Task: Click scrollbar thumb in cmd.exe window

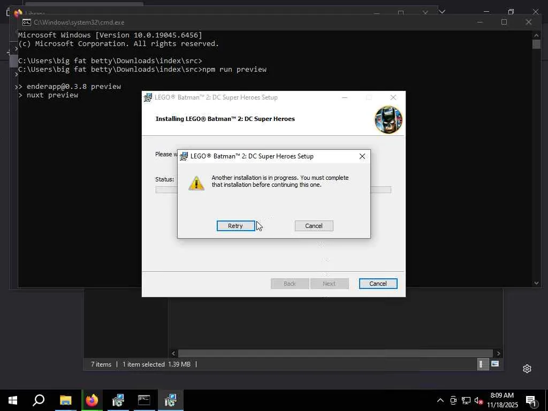Action: tap(536, 44)
